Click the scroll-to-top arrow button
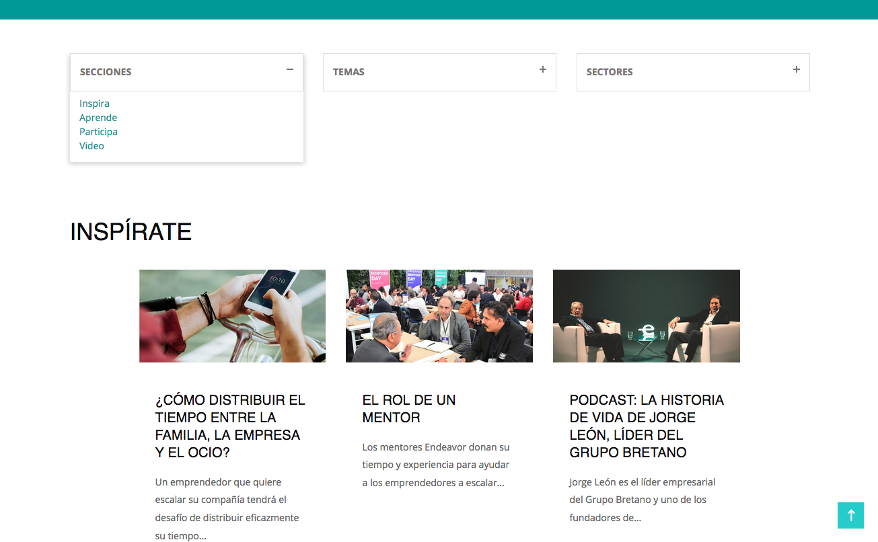 pyautogui.click(x=850, y=515)
